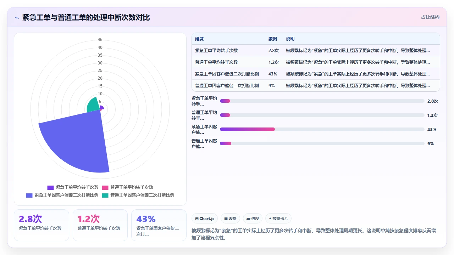454x255 pixels.
Task: Click the 43% progress bar
Action: pyautogui.click(x=322, y=129)
